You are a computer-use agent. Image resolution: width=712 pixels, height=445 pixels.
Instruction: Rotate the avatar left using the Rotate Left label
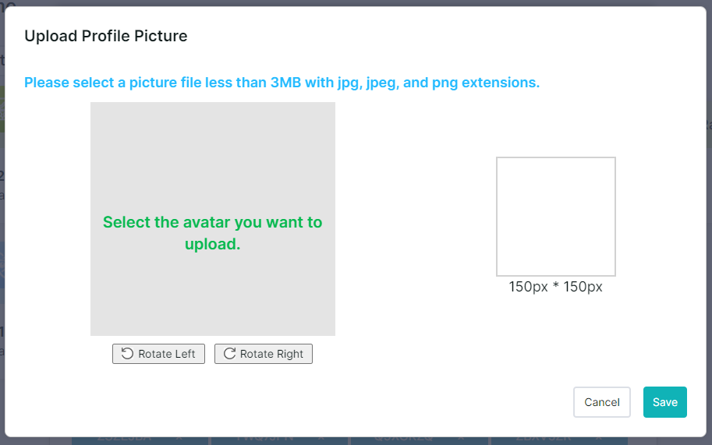(167, 354)
